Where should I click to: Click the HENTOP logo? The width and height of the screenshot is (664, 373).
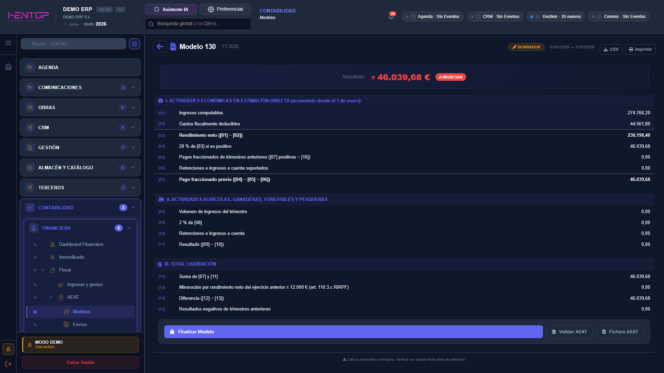click(28, 16)
